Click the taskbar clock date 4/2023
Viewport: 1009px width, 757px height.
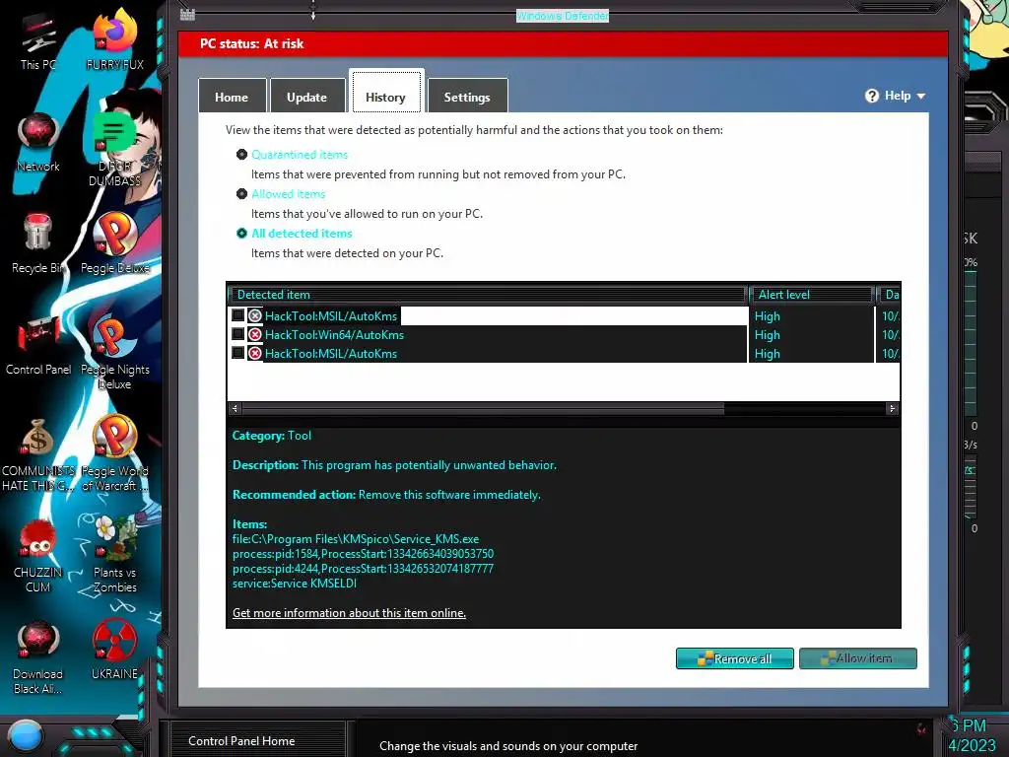click(x=972, y=745)
